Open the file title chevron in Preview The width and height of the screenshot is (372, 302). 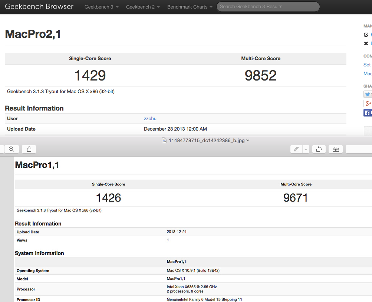248,140
